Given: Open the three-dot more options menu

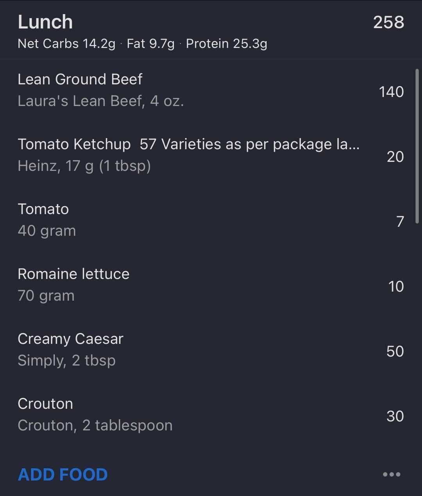Looking at the screenshot, I should 392,474.
